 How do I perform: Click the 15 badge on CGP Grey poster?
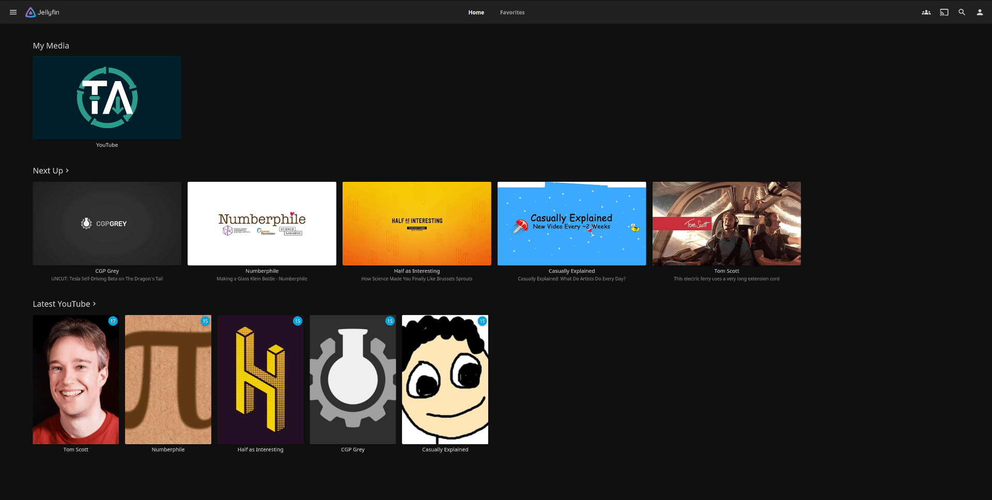coord(390,321)
